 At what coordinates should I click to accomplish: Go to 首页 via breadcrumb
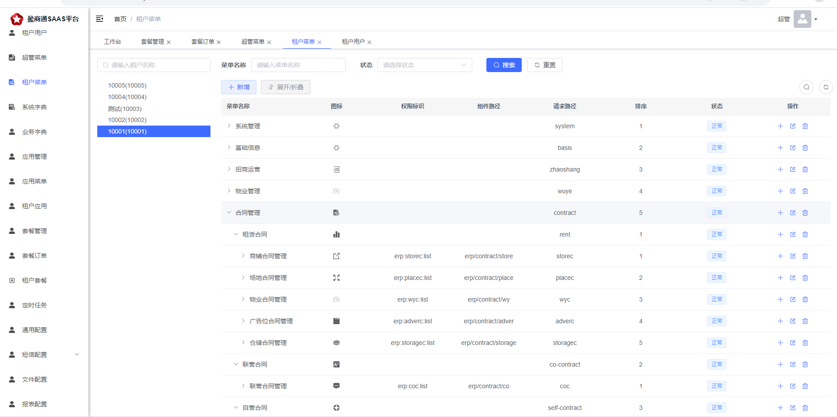pyautogui.click(x=120, y=19)
